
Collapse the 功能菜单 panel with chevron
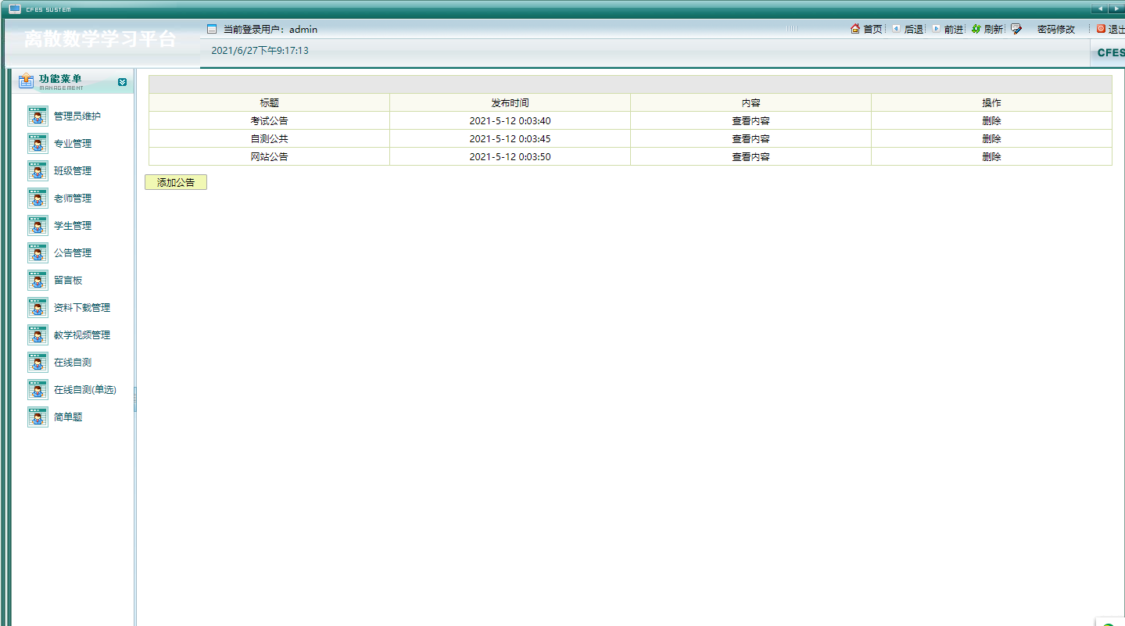coord(122,82)
